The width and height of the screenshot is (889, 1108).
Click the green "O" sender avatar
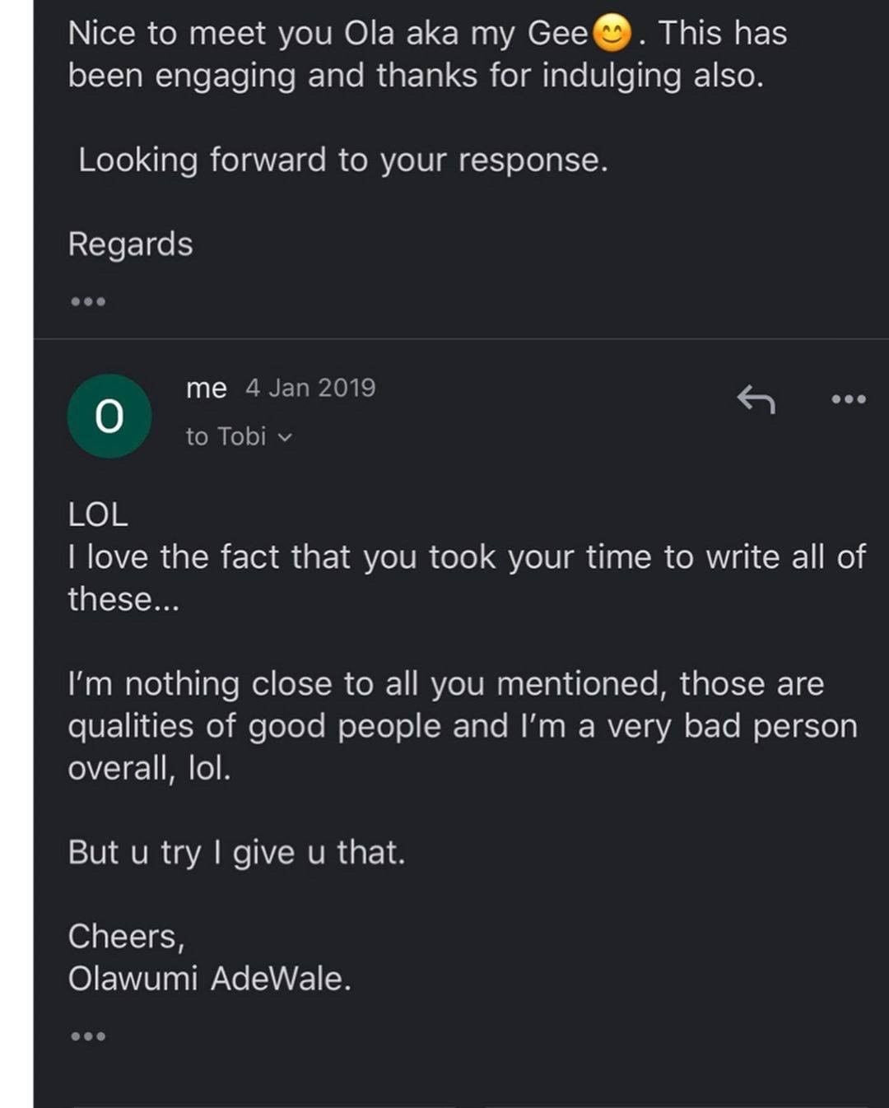[109, 417]
